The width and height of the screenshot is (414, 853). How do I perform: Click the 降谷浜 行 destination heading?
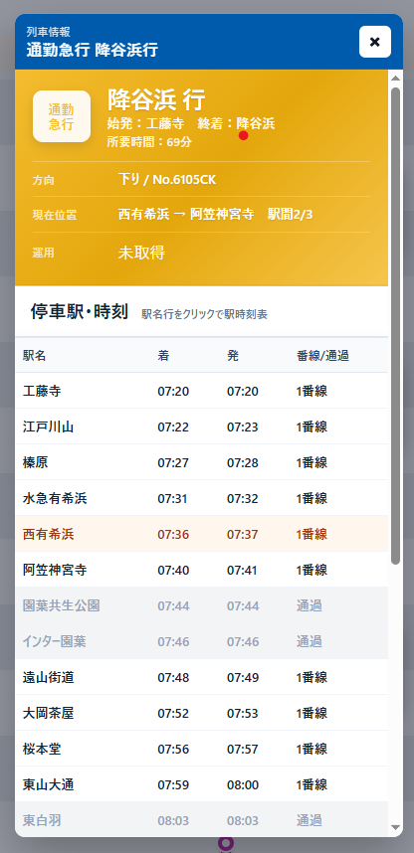click(x=156, y=100)
